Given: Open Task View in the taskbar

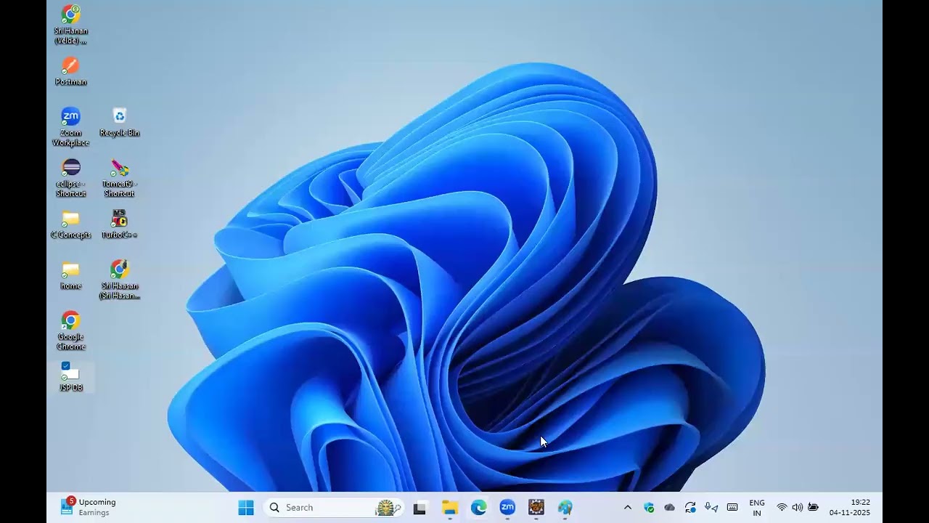Looking at the screenshot, I should tap(420, 508).
